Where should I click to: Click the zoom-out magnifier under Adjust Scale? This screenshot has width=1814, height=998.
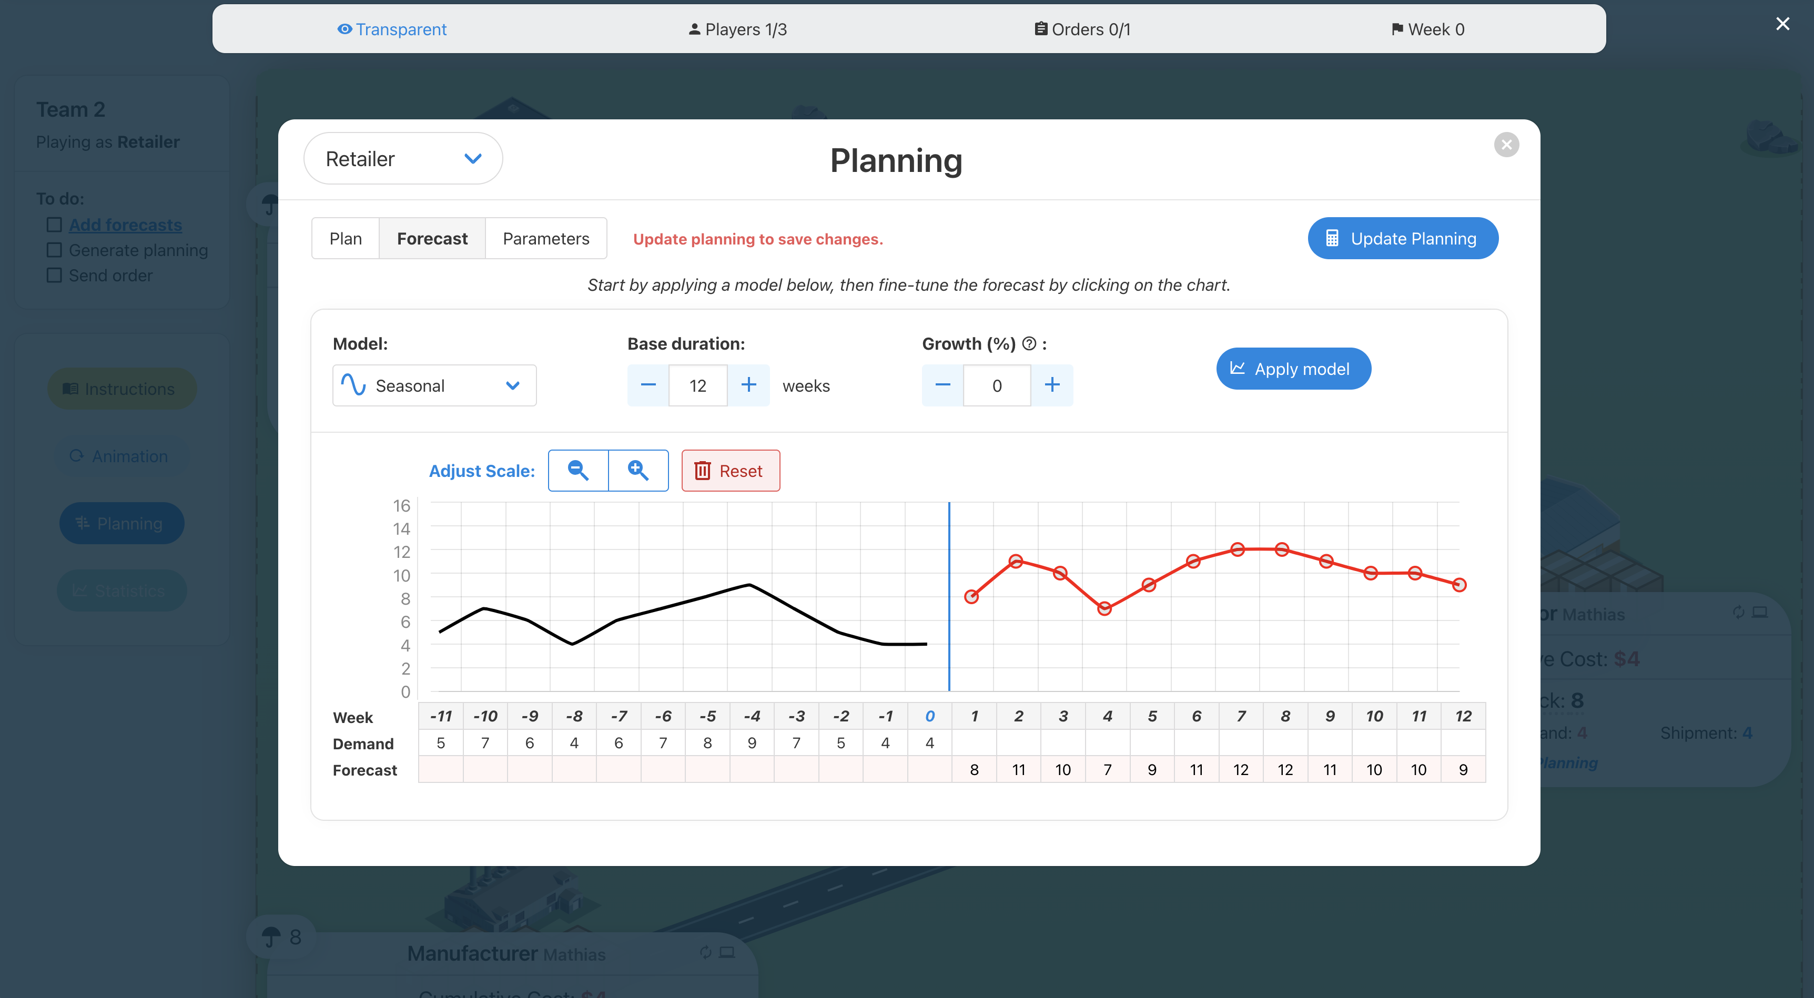(578, 470)
